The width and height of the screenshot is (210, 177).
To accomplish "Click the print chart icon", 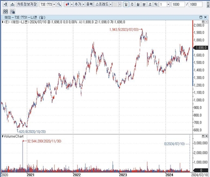I will click(x=13, y=5).
